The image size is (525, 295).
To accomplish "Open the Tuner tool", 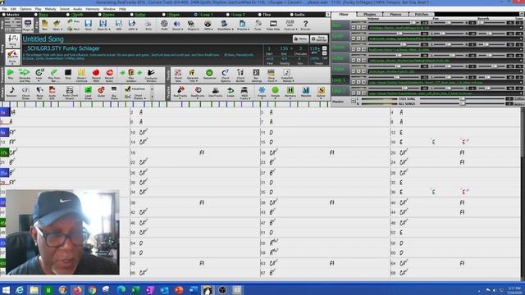I will [258, 25].
